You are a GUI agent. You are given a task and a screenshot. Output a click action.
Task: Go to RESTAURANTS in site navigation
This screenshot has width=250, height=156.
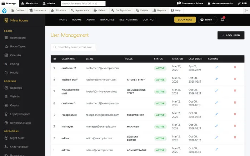click(x=129, y=20)
